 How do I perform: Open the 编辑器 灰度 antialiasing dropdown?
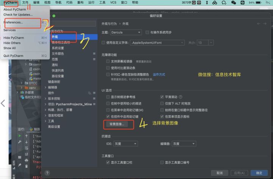click(184, 144)
